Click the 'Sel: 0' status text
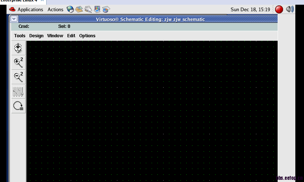The image size is (304, 182). coord(64,26)
